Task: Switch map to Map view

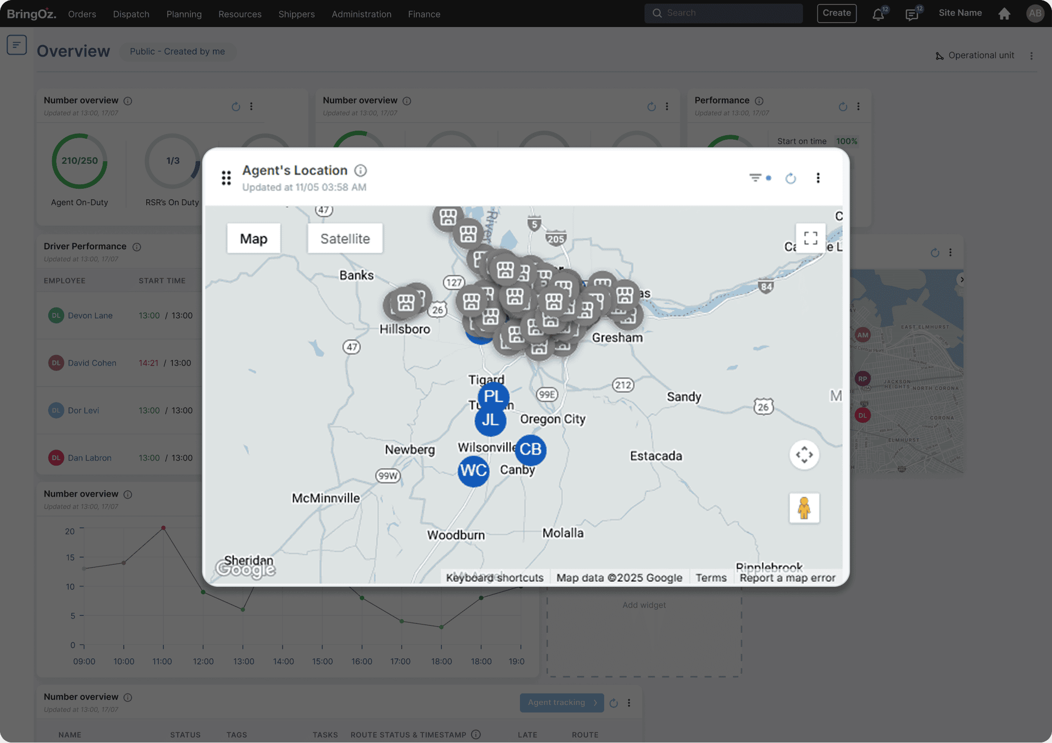Action: 253,238
